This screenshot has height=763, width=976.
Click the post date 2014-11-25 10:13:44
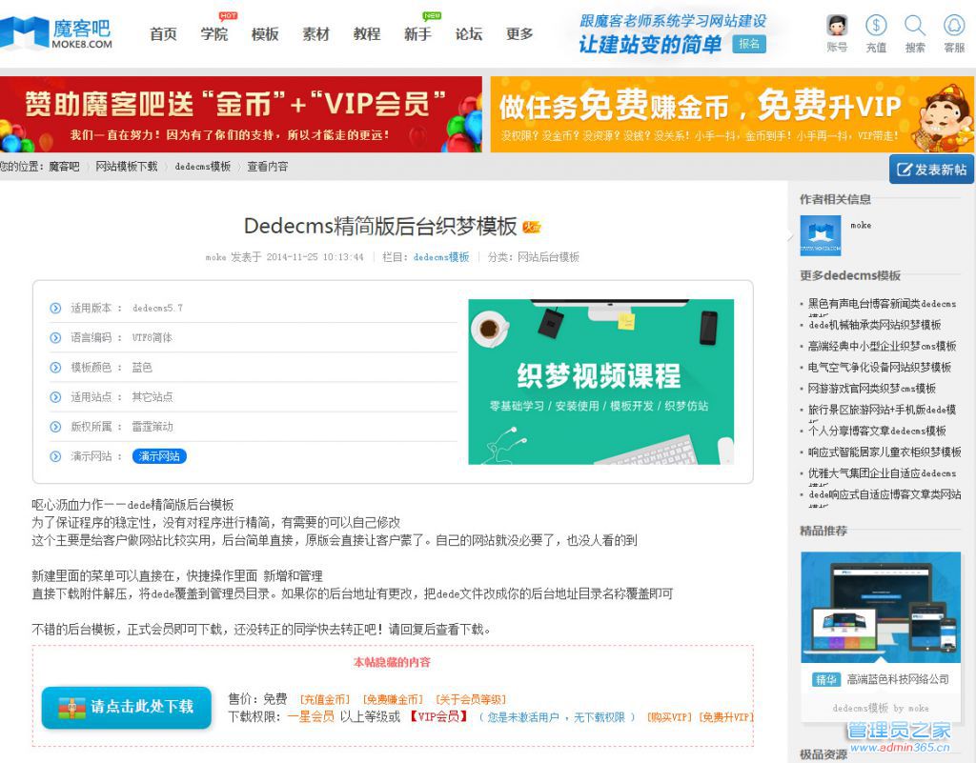coord(315,257)
